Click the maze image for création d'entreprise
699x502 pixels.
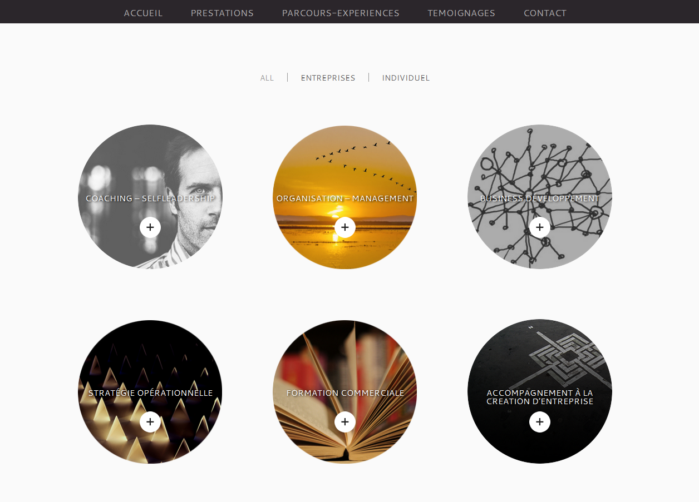point(540,356)
